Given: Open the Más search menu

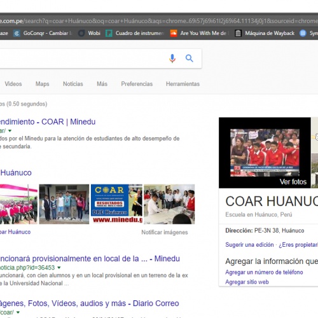Looking at the screenshot, I should coord(102,84).
